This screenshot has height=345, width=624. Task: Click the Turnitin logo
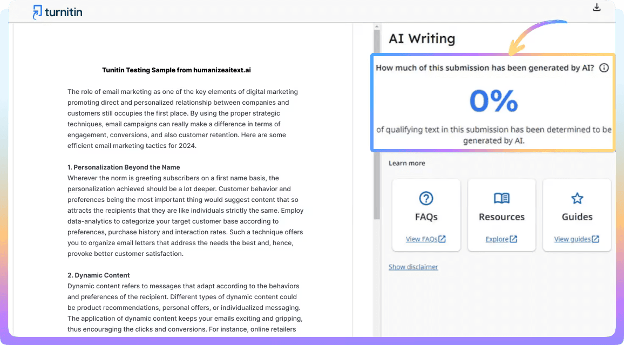tap(57, 12)
